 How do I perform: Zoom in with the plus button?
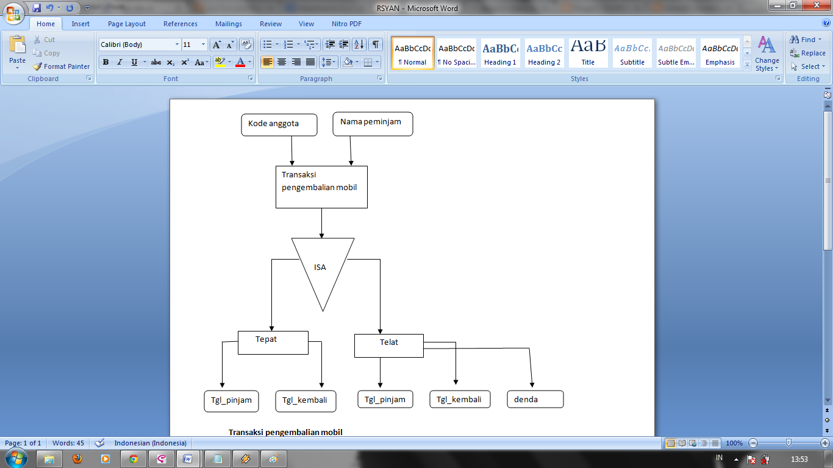[x=825, y=443]
